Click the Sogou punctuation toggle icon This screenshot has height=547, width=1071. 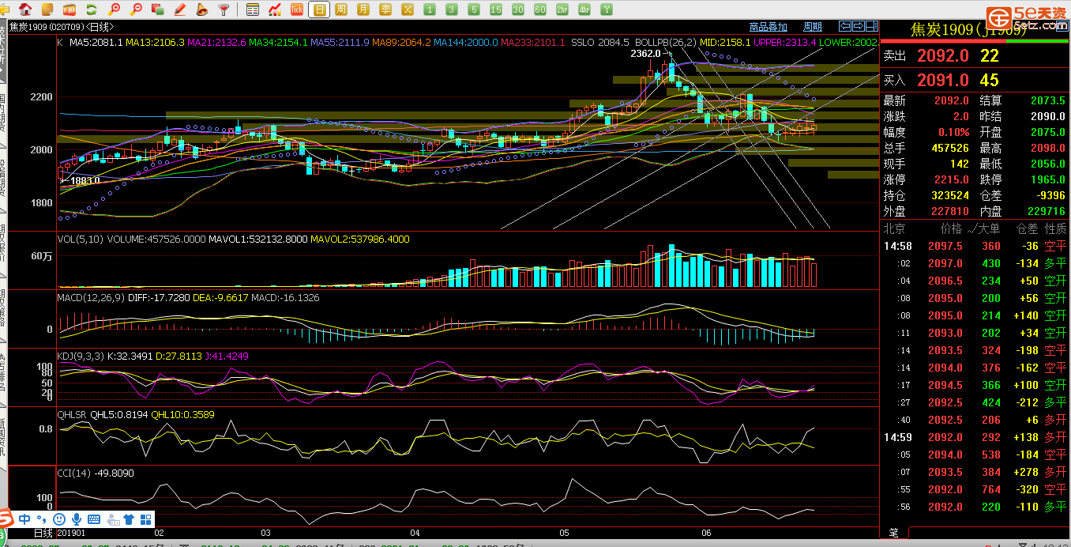[x=43, y=519]
